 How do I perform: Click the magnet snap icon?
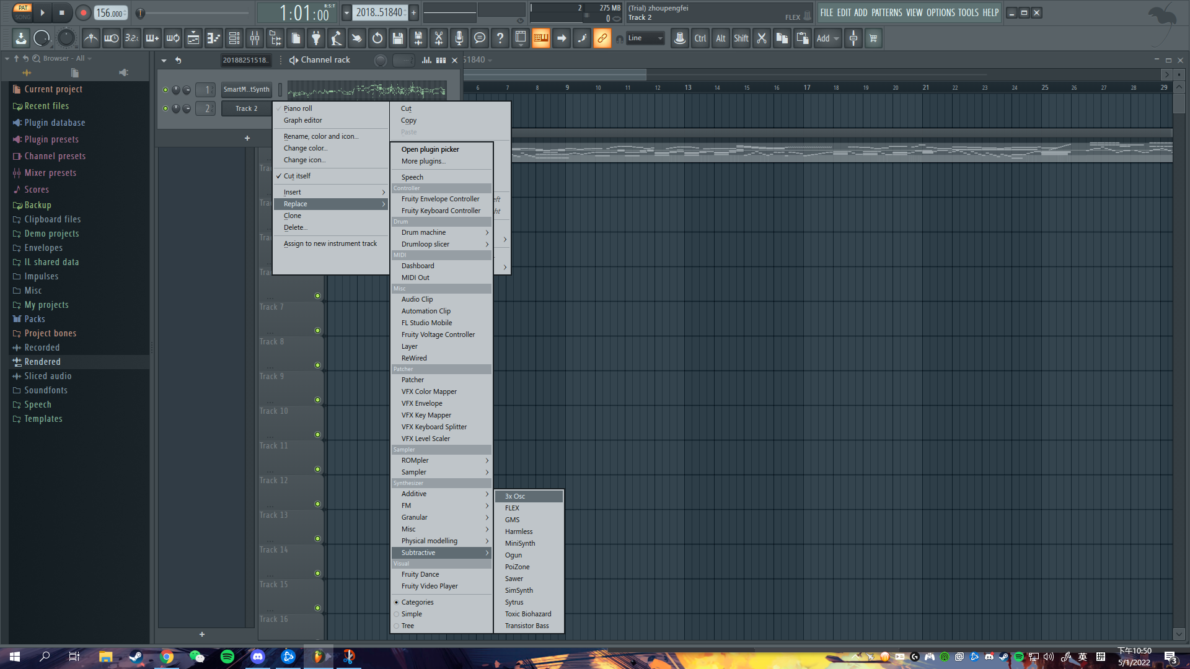pyautogui.click(x=619, y=39)
